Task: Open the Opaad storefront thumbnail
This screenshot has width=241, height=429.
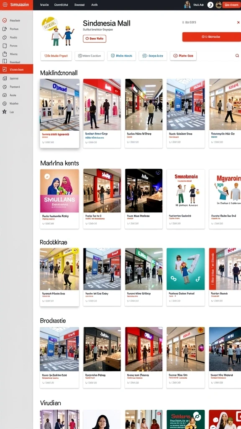Action: (59, 104)
